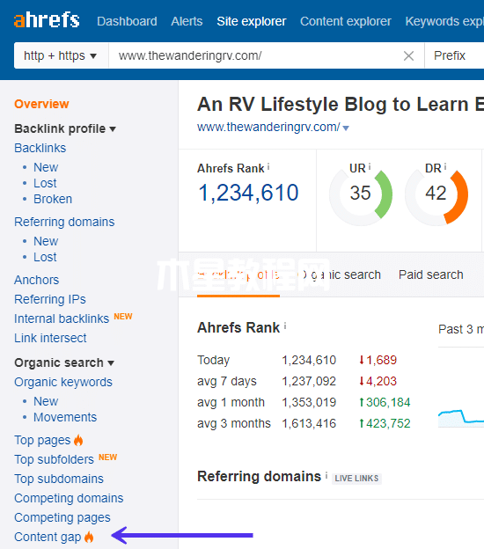The width and height of the screenshot is (484, 549).
Task: Open the Prefix mode dropdown
Action: pos(454,55)
